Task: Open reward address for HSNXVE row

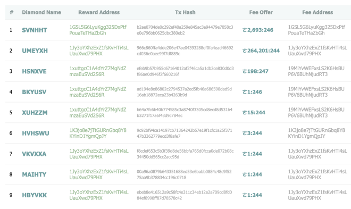Action: 98,71
